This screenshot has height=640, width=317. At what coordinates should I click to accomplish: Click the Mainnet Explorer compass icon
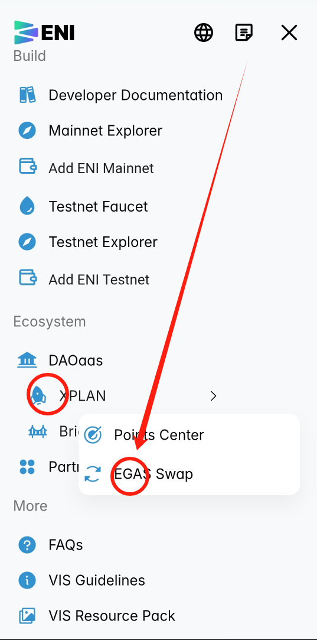coord(27,131)
